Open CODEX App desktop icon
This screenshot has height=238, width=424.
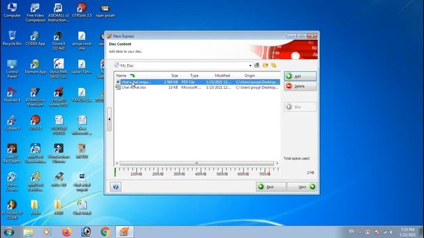pyautogui.click(x=35, y=38)
